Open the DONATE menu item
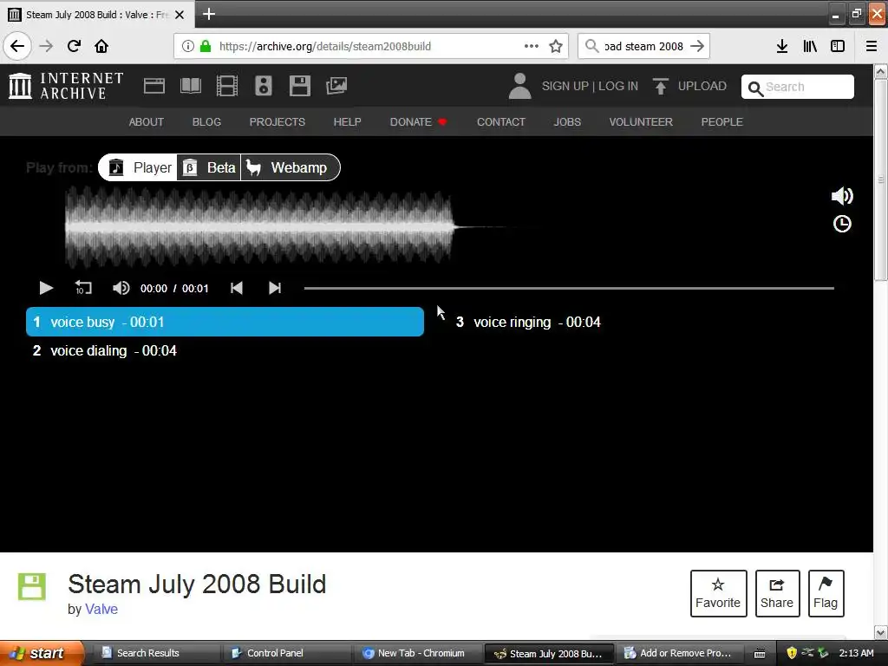The image size is (888, 666). (418, 121)
